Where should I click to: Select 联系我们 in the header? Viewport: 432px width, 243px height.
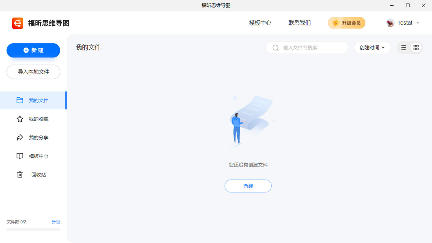click(299, 23)
